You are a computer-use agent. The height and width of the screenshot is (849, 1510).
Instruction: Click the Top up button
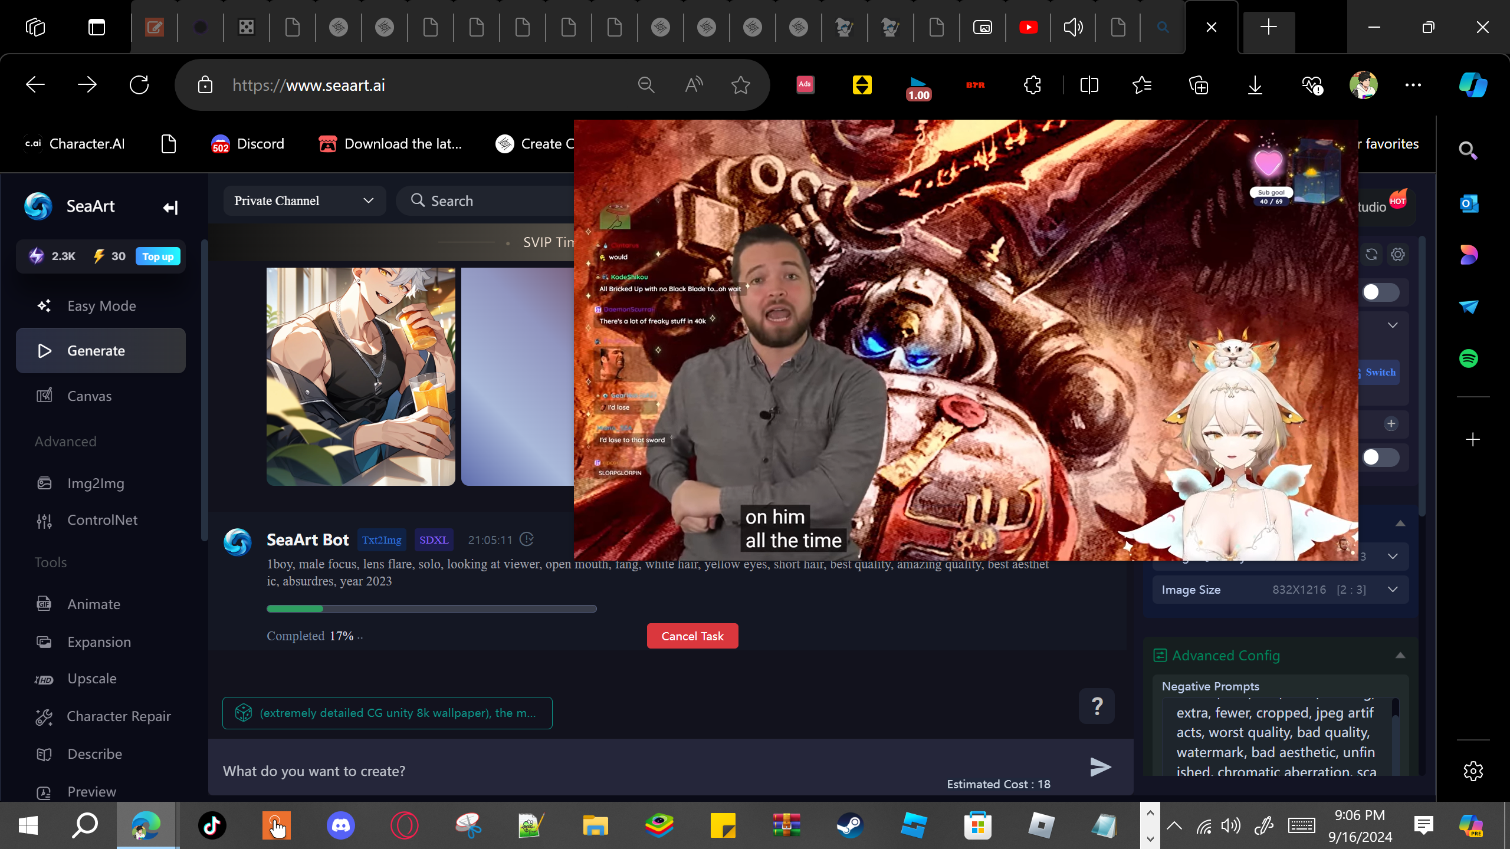point(158,256)
